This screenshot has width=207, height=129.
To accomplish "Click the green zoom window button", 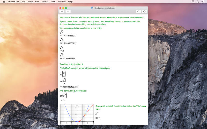I will tap(66, 8).
